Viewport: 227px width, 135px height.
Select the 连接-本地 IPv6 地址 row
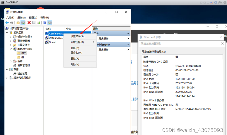(182, 109)
